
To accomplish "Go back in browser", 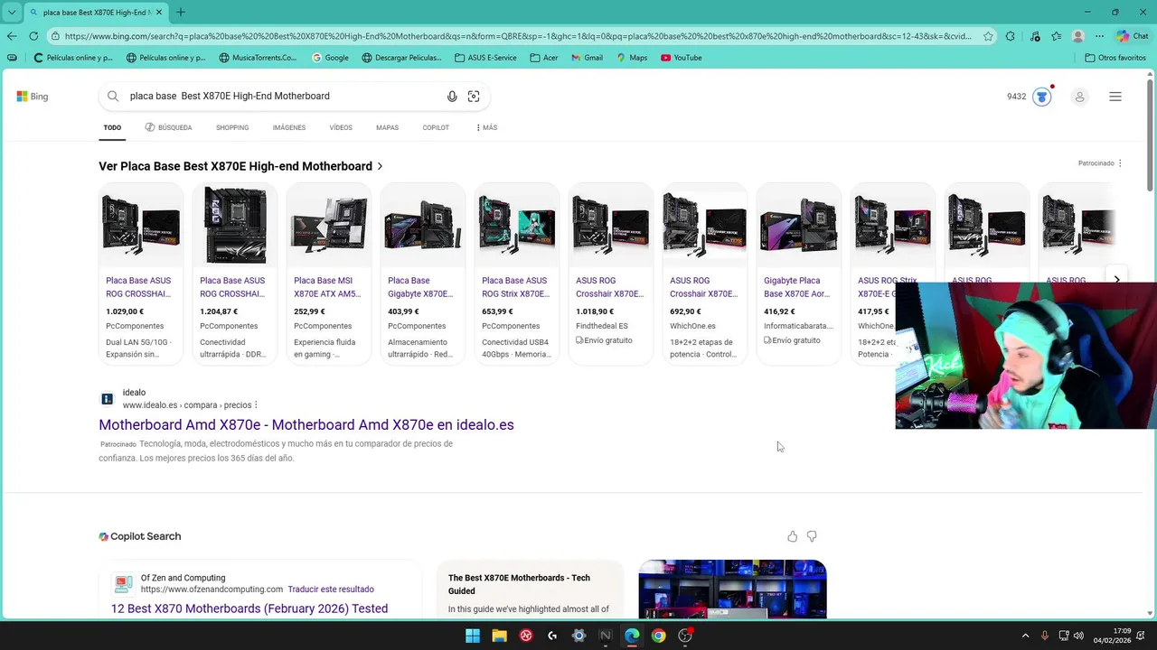I will coord(11,36).
